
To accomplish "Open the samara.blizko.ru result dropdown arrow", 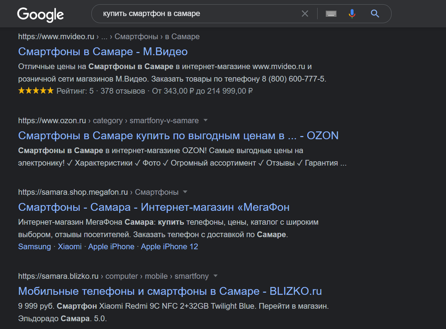I will 215,276.
